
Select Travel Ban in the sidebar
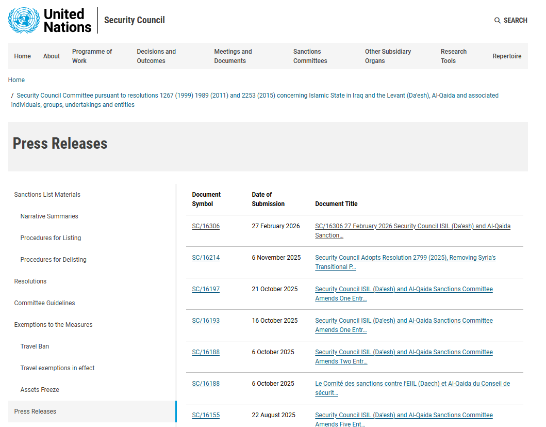point(35,346)
